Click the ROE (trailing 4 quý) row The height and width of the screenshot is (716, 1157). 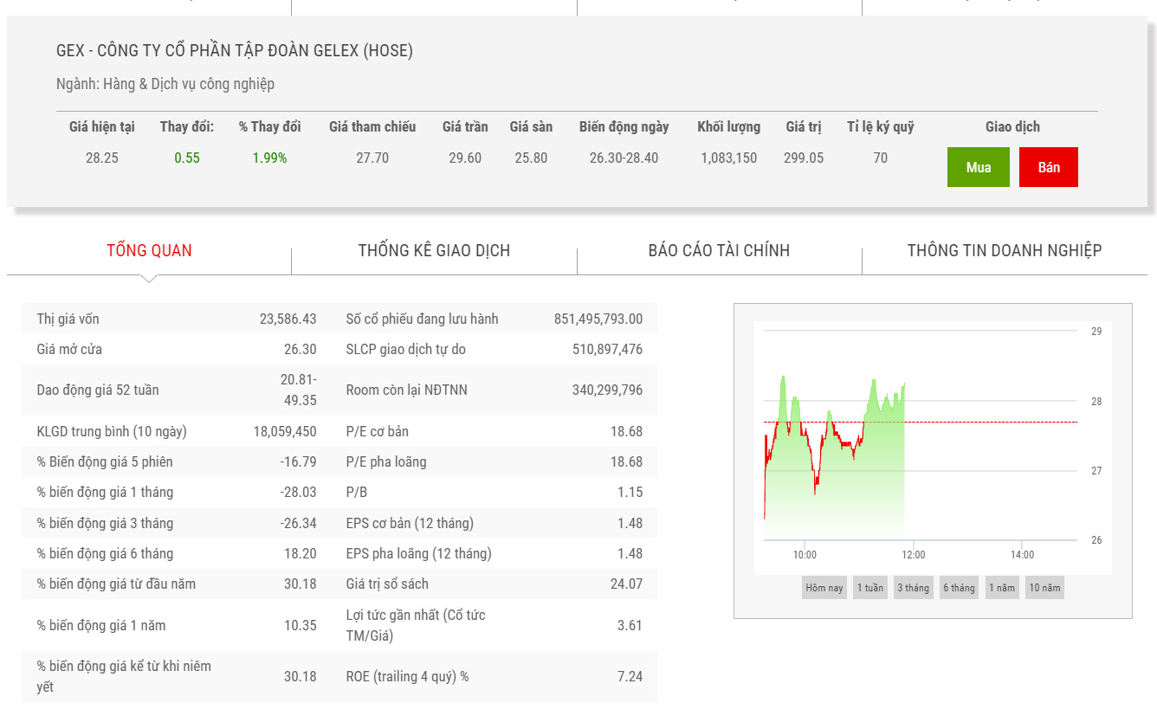pyautogui.click(x=494, y=676)
